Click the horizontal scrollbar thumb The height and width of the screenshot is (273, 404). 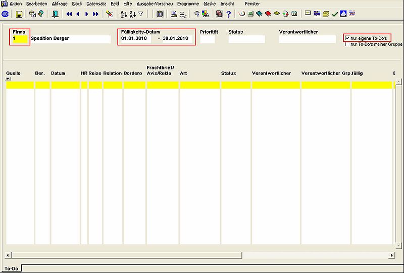[x=127, y=255]
